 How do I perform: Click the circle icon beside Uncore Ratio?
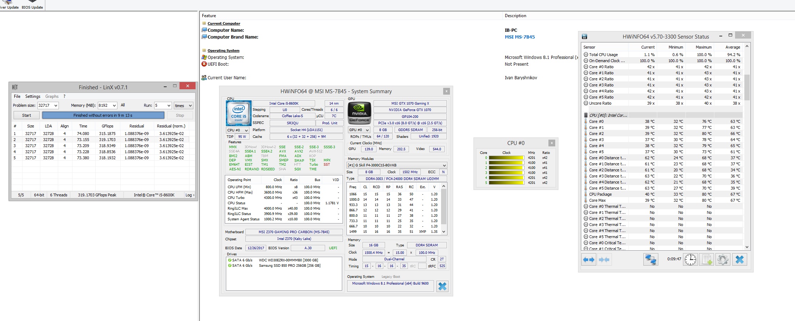586,103
